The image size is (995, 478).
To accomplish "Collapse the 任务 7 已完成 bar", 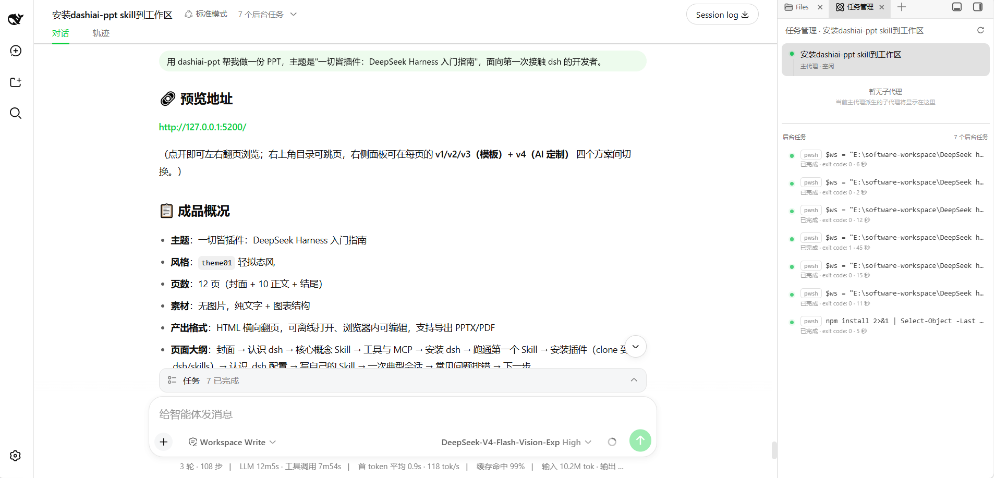I will [634, 380].
